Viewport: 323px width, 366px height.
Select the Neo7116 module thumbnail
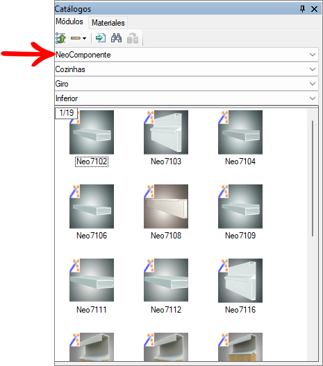(240, 280)
